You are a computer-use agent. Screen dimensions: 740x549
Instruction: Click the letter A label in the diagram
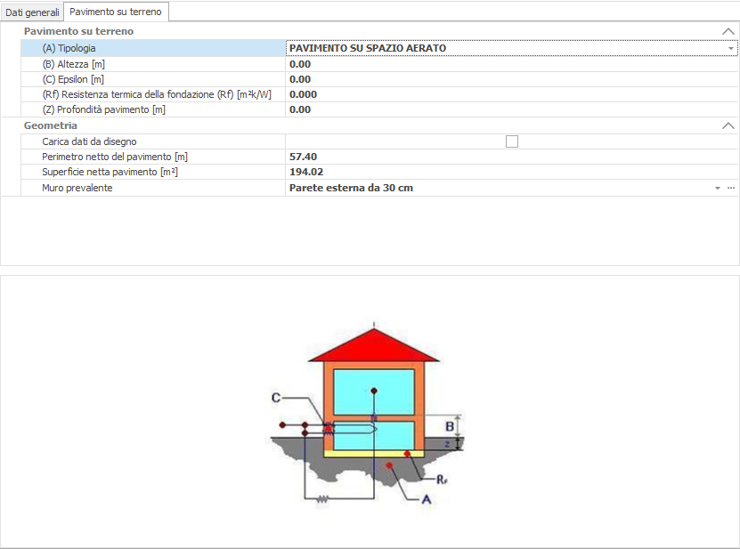pos(426,500)
